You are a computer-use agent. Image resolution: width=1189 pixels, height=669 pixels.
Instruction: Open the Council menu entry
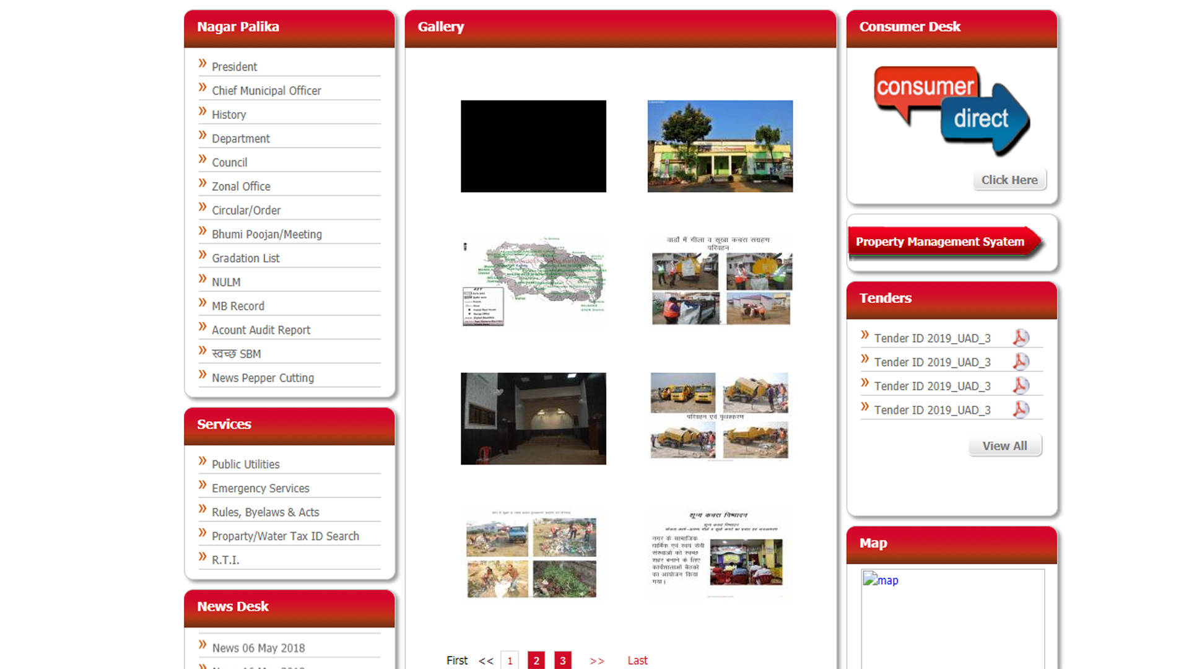click(x=229, y=163)
